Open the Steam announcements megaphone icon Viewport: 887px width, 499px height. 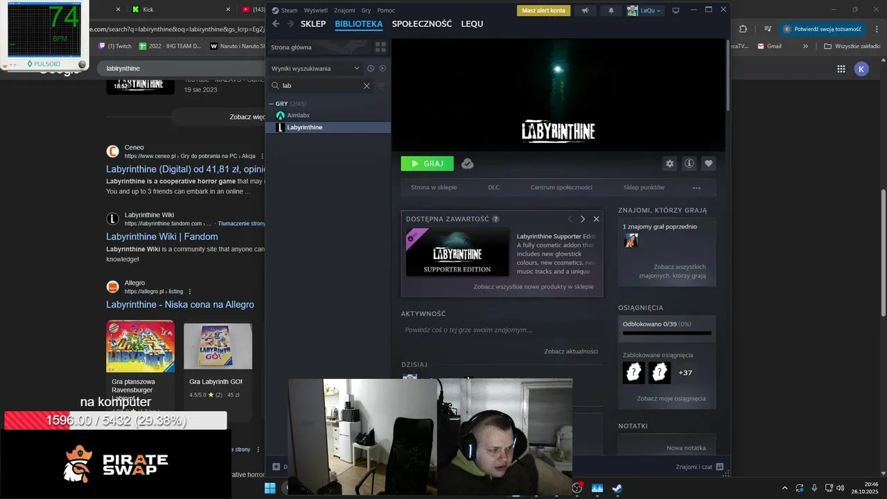[x=586, y=10]
